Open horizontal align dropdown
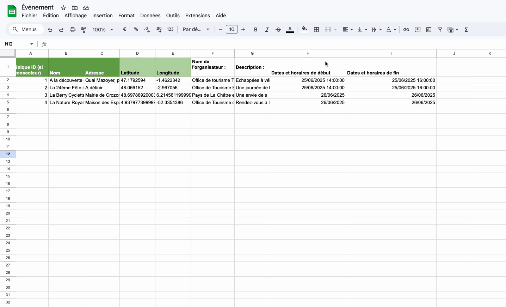The image size is (506, 307). point(347,30)
